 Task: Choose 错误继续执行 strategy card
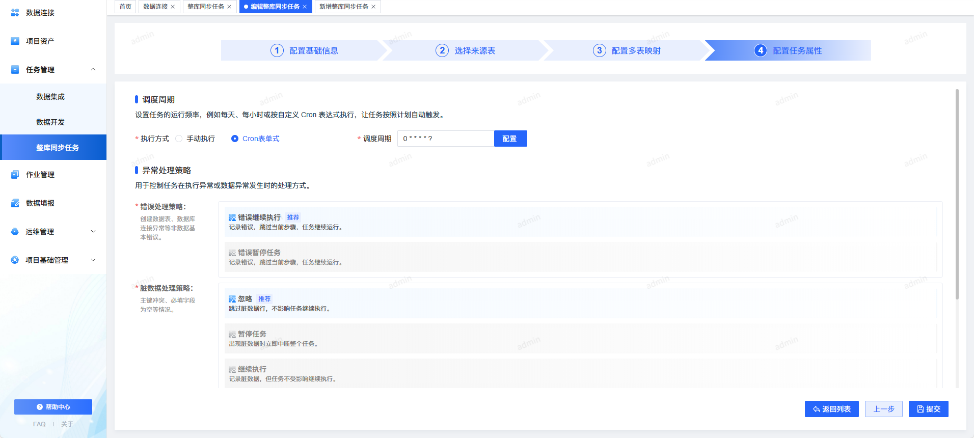581,222
